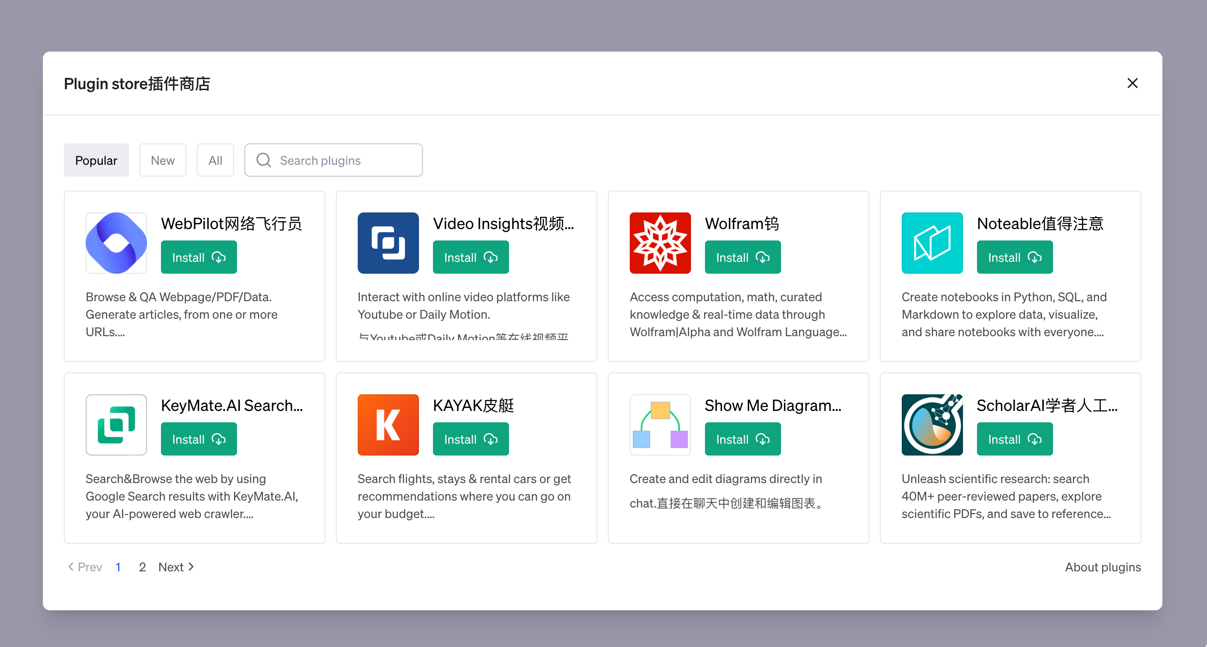1207x647 pixels.
Task: Open the About plugins link
Action: [x=1102, y=567]
